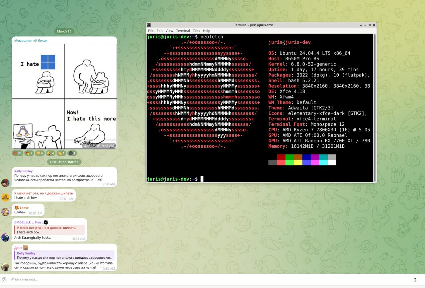
Task: Open the Tabs menu in Terminal
Action: 196,31
